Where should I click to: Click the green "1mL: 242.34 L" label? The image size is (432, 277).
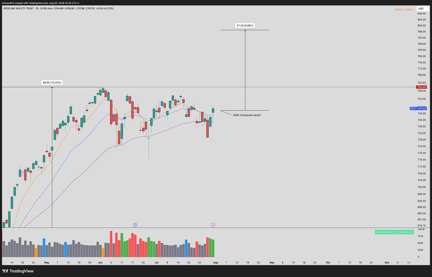406,232
